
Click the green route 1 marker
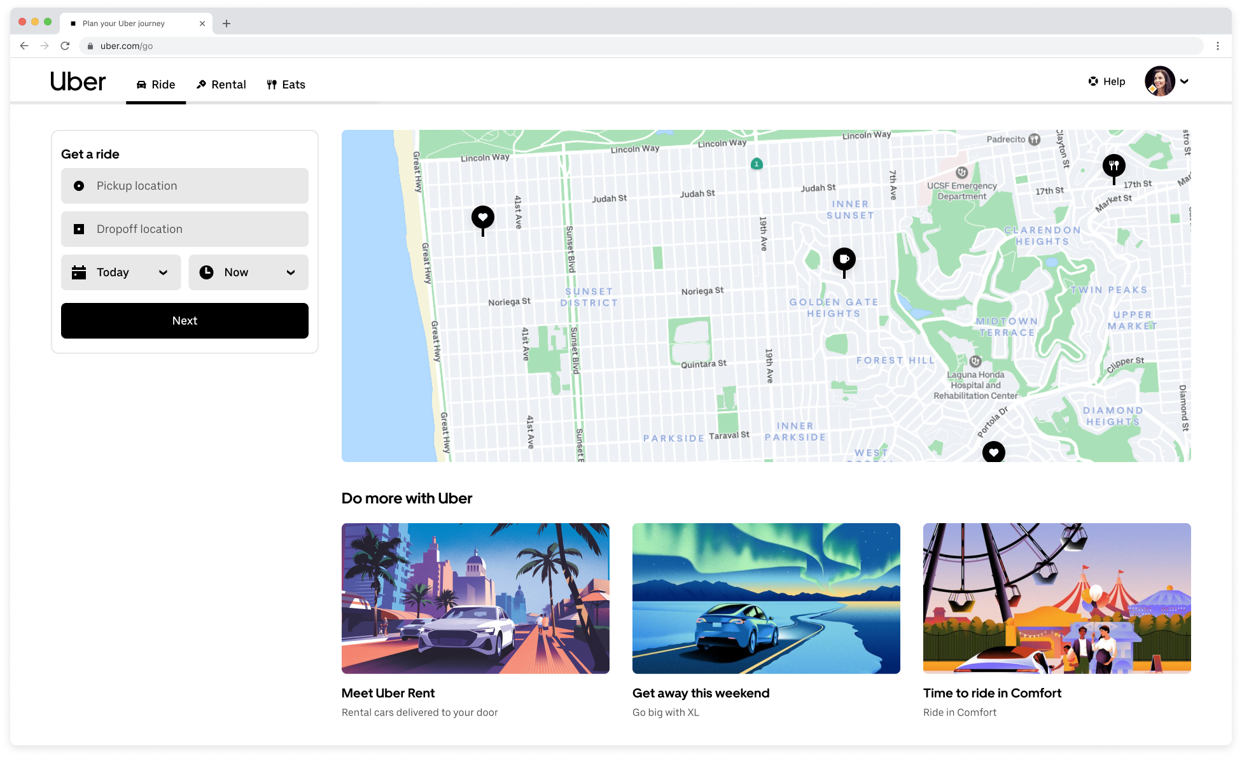(x=757, y=164)
